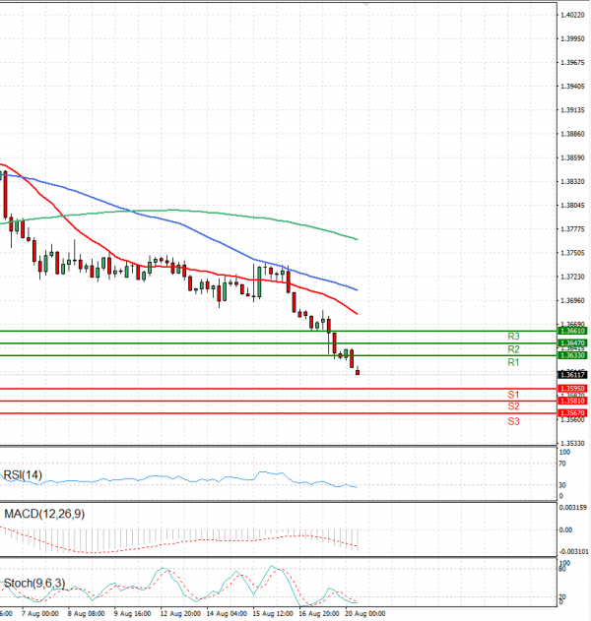Select the 1.36470 green price tag
Image resolution: width=591 pixels, height=621 pixels.
[572, 342]
